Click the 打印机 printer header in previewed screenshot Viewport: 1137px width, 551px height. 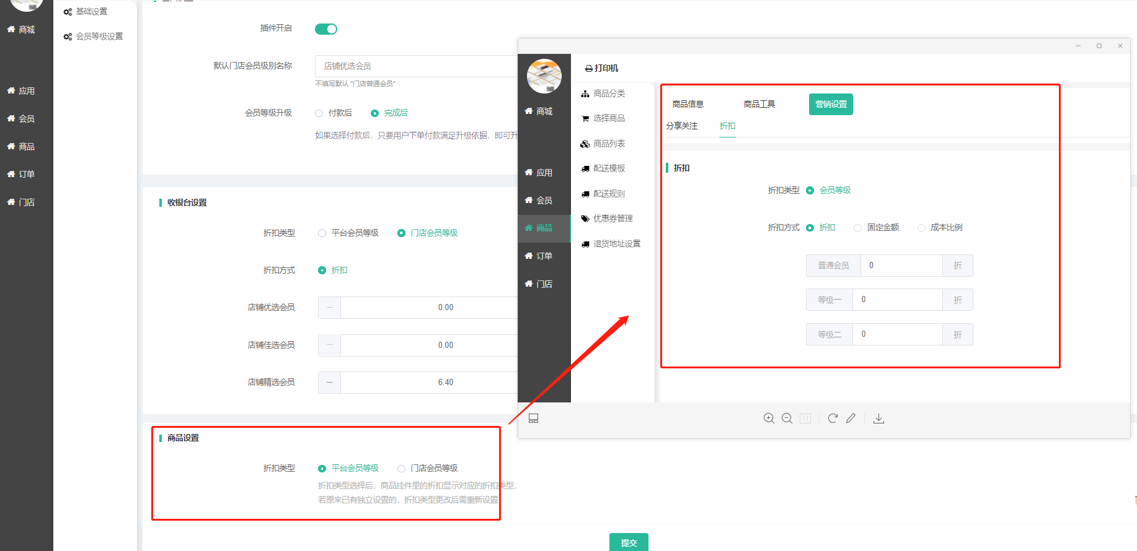[601, 68]
